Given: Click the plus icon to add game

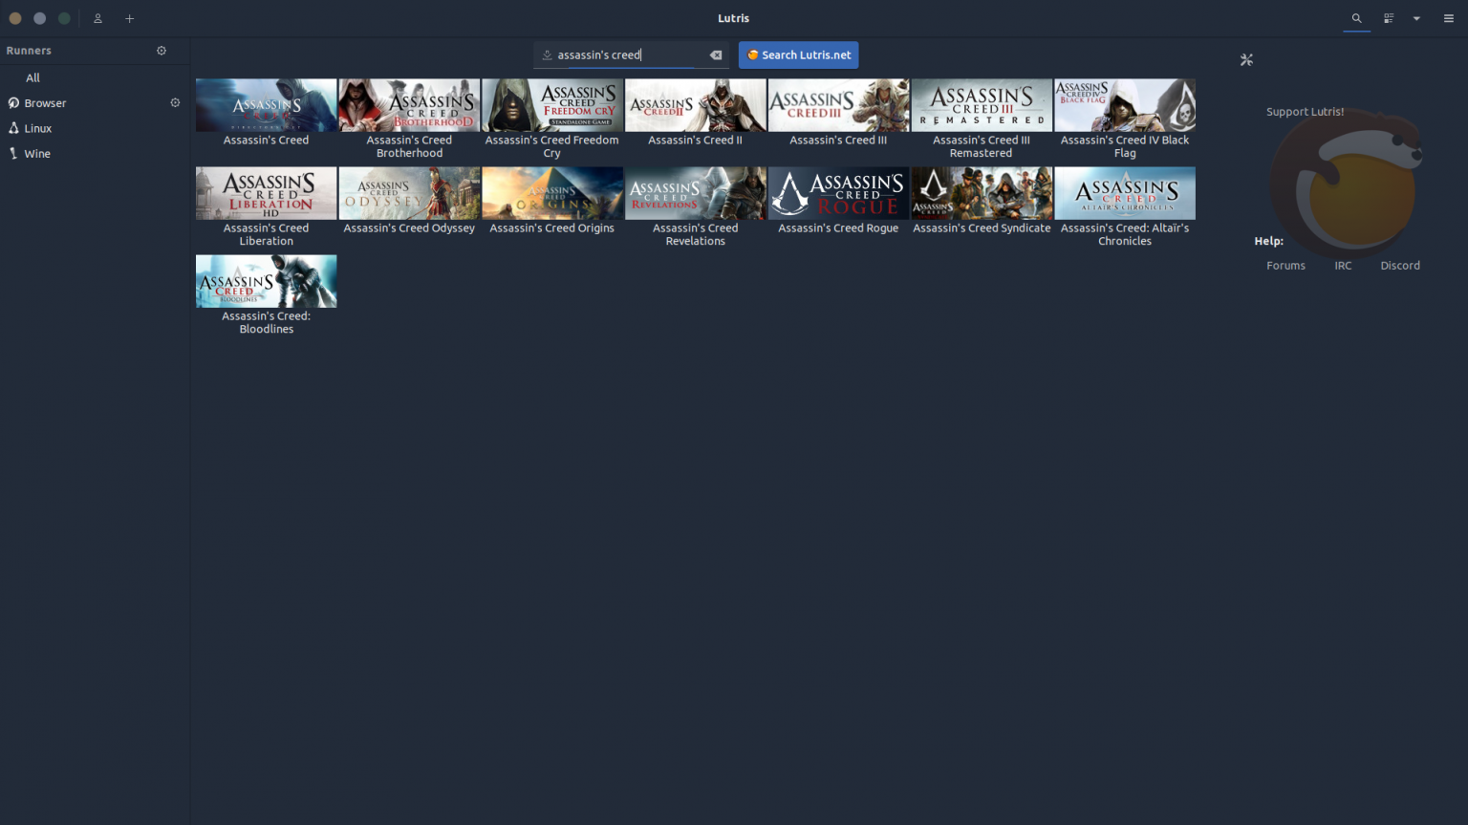Looking at the screenshot, I should (x=130, y=18).
